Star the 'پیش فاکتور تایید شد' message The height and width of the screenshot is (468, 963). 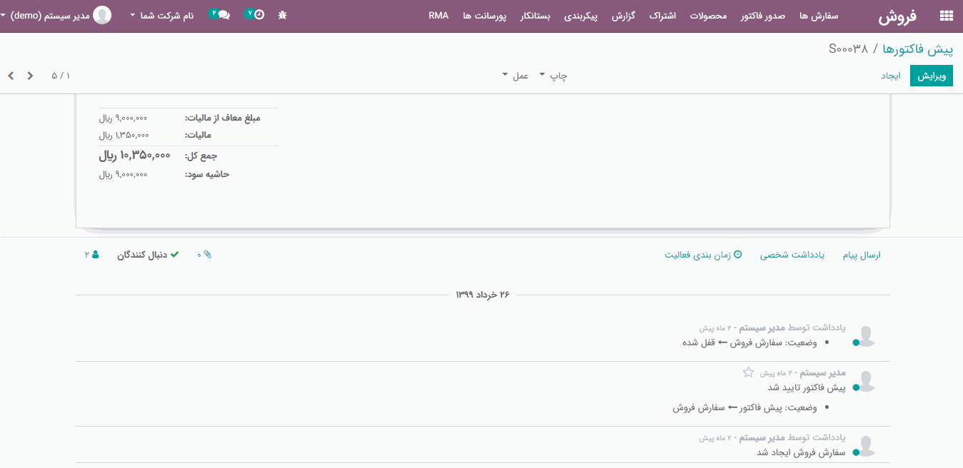[748, 372]
